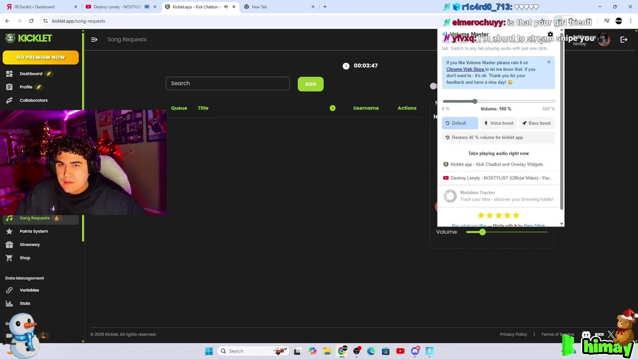Open Discord from the taskbar
Screen dimensions: 638x359
(x=415, y=351)
